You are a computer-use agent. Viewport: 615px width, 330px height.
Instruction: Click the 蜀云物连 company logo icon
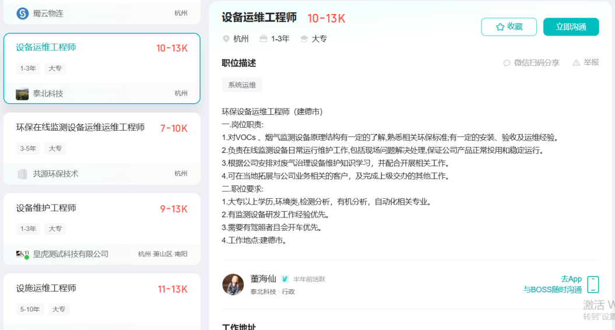coord(23,13)
